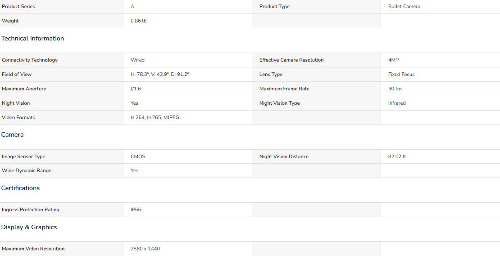Click the H.264, H.265, MJPEG video formats

coord(155,117)
